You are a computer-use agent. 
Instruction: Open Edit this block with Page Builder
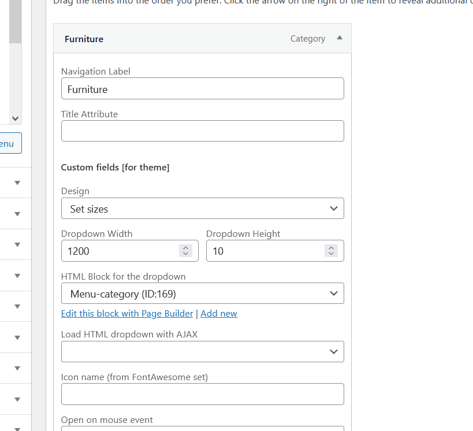click(x=127, y=314)
